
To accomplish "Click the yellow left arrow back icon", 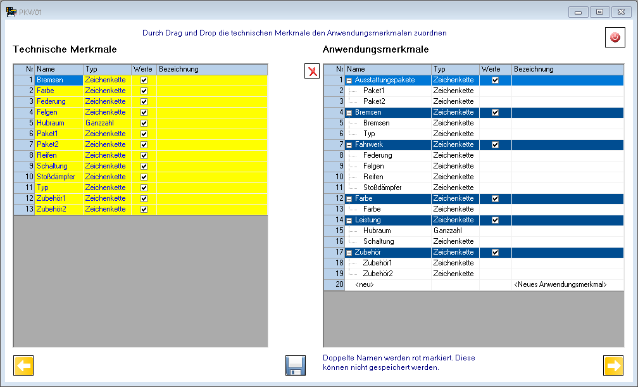I will tap(23, 365).
